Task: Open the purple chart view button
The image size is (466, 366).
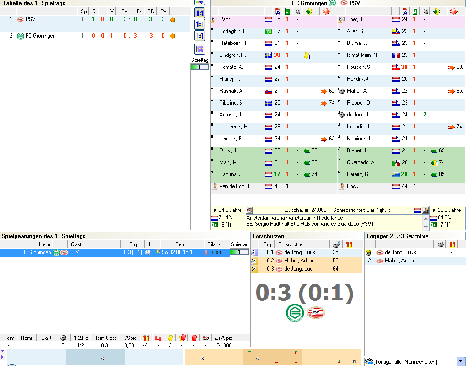Action: [200, 49]
